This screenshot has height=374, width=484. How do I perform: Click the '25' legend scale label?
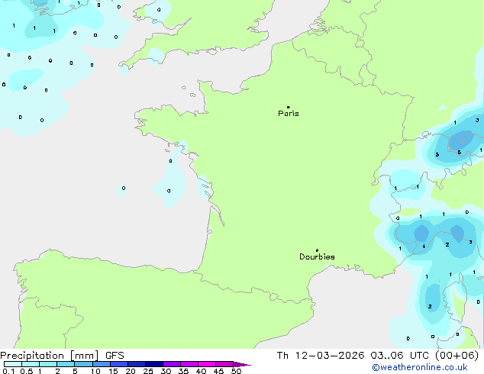pyautogui.click(x=148, y=371)
